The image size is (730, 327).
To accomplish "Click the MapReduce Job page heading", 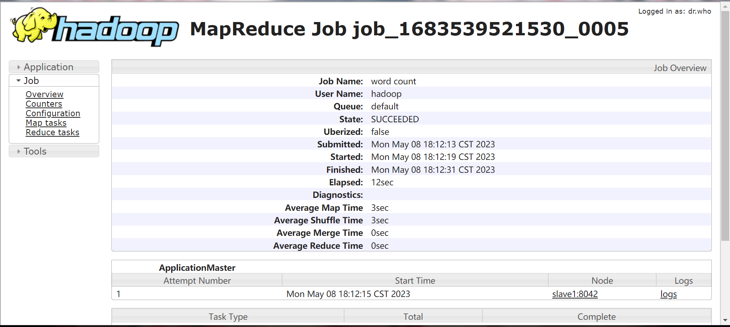I will coord(409,29).
